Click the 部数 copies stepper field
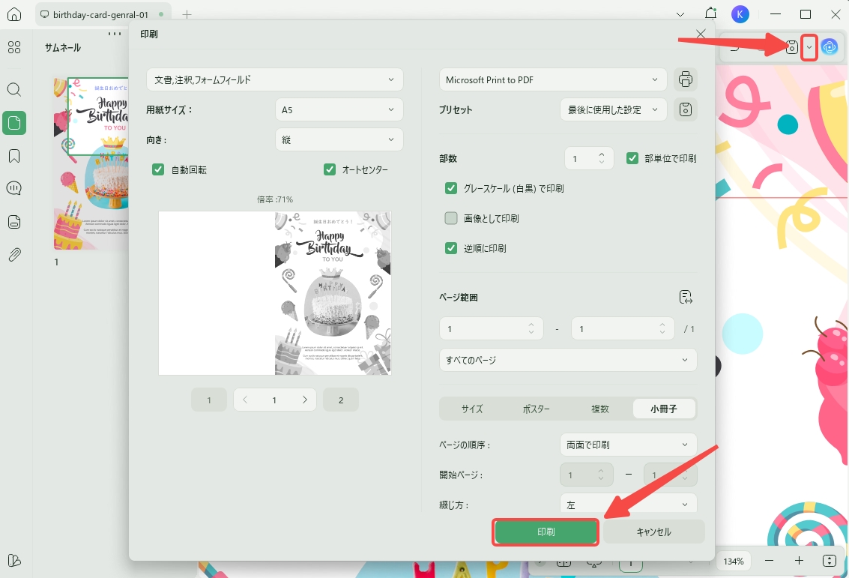The width and height of the screenshot is (849, 578). pos(589,158)
